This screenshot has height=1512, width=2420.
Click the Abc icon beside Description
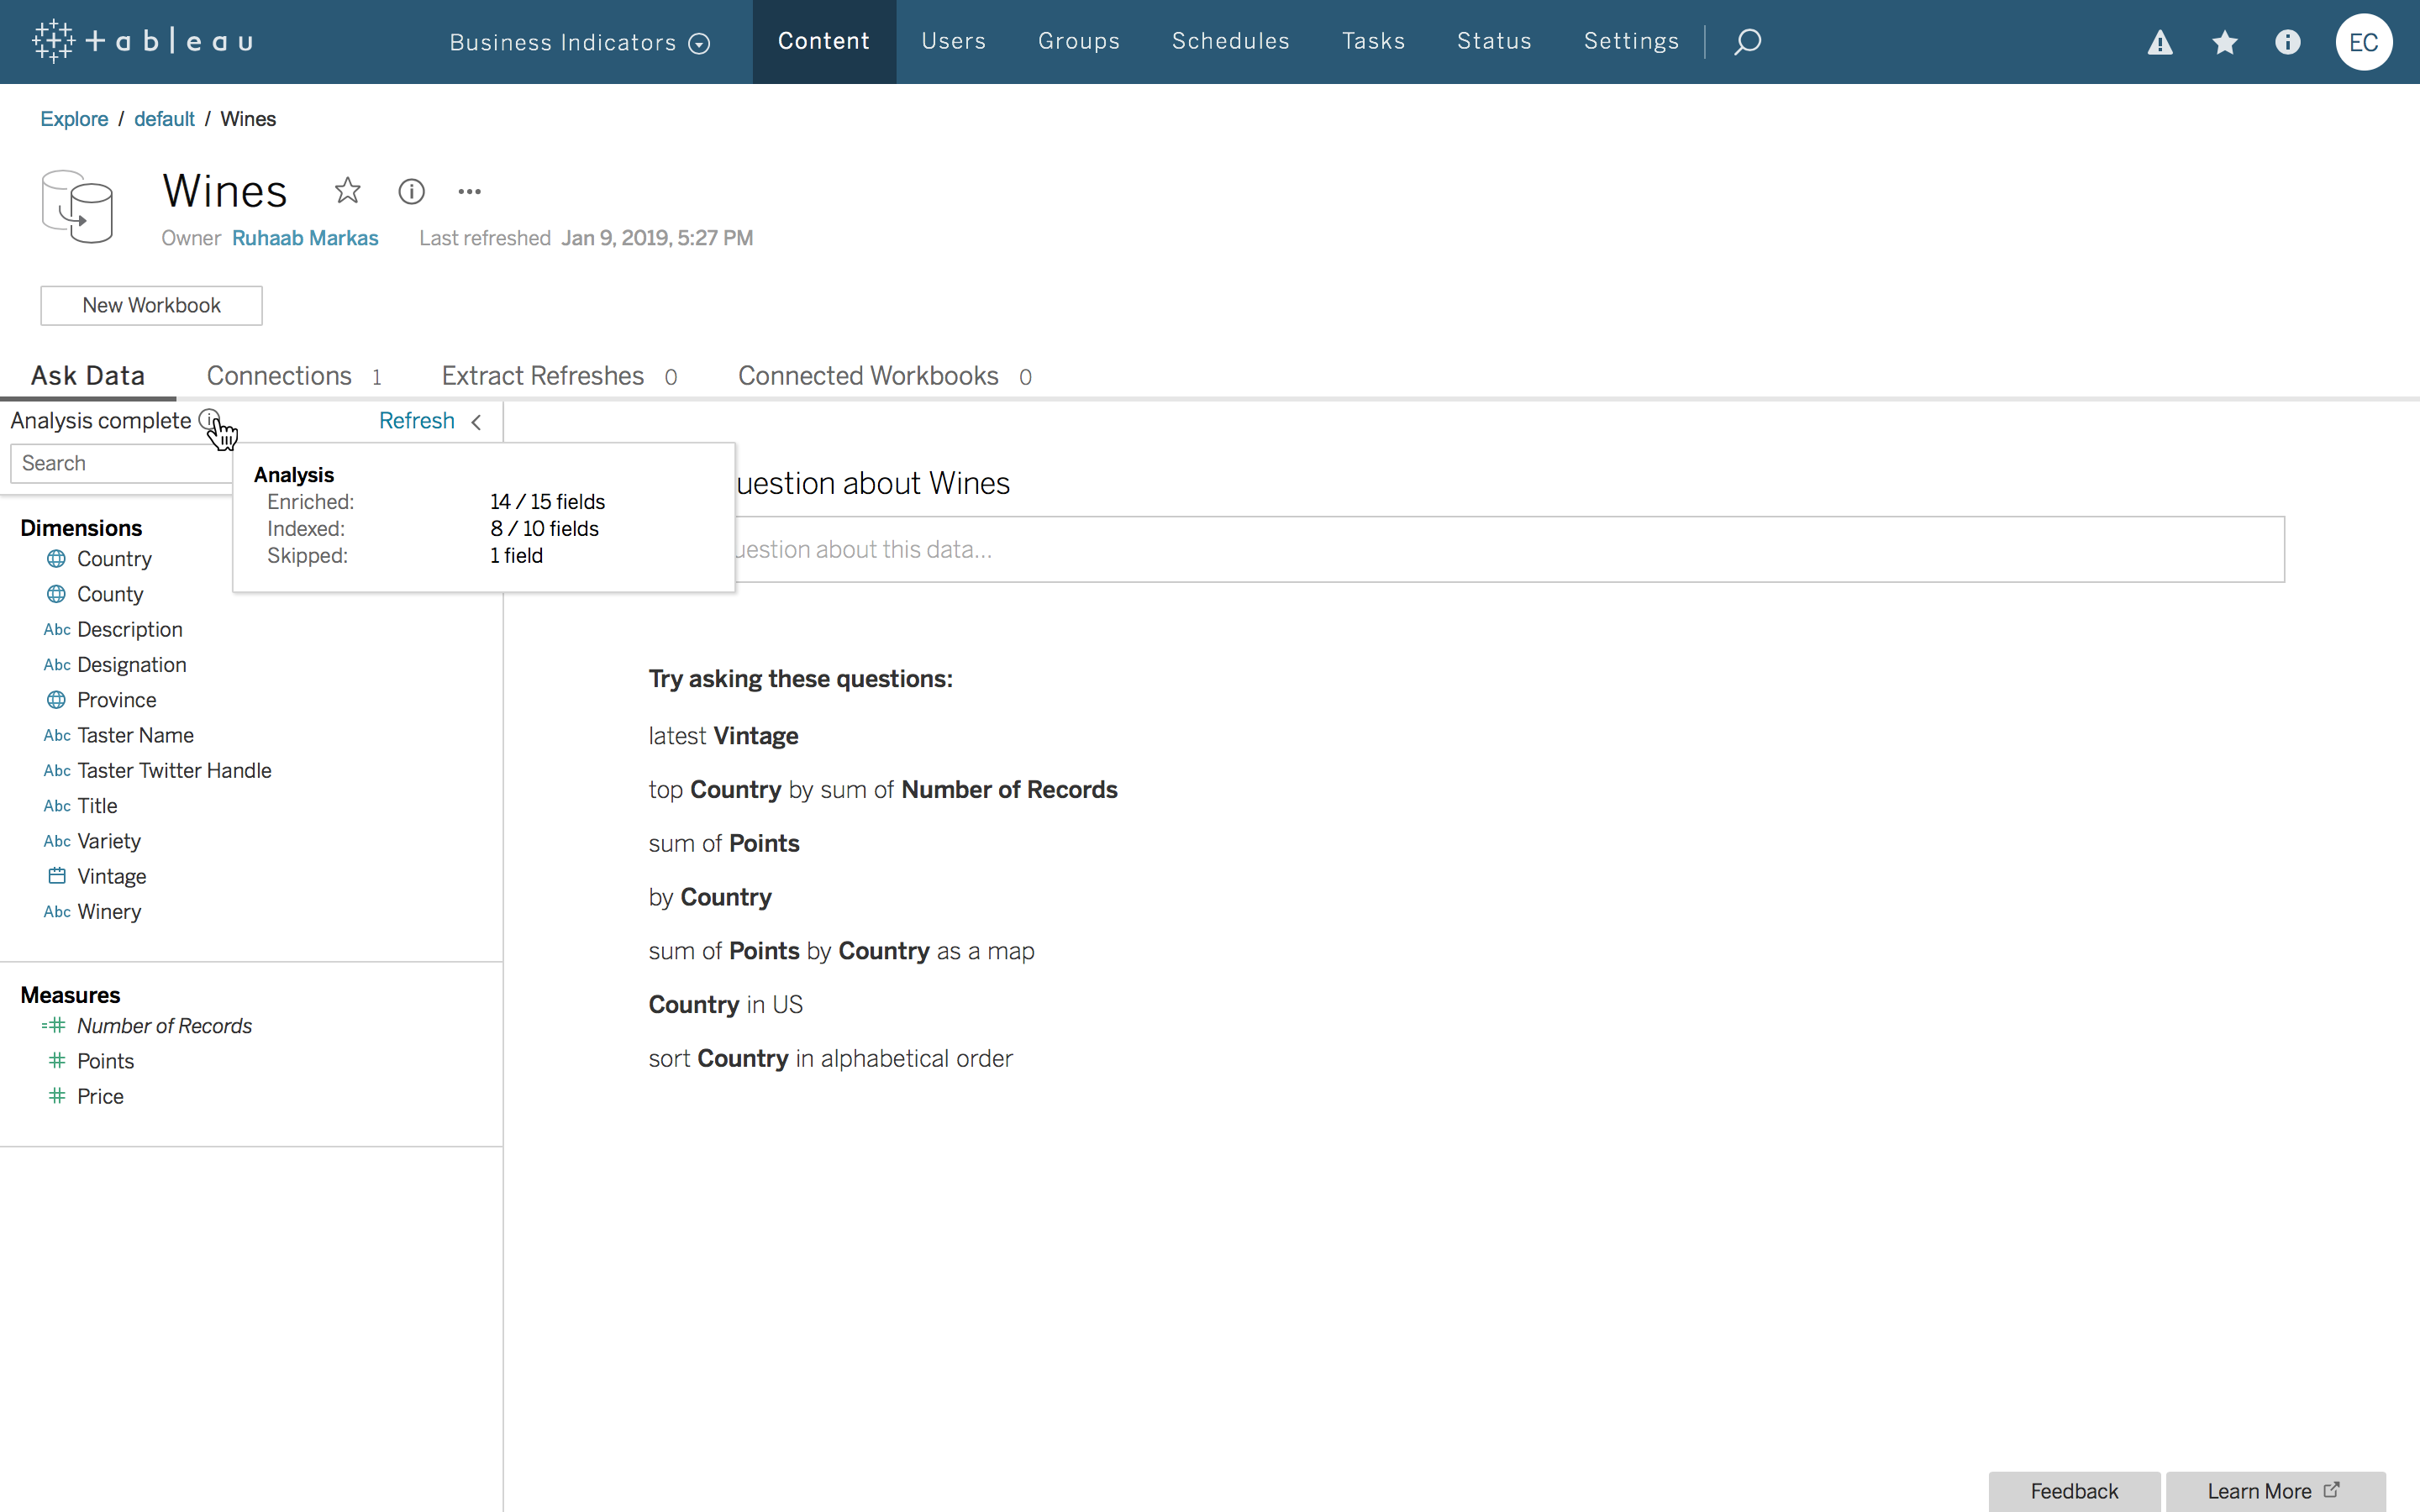(x=57, y=630)
